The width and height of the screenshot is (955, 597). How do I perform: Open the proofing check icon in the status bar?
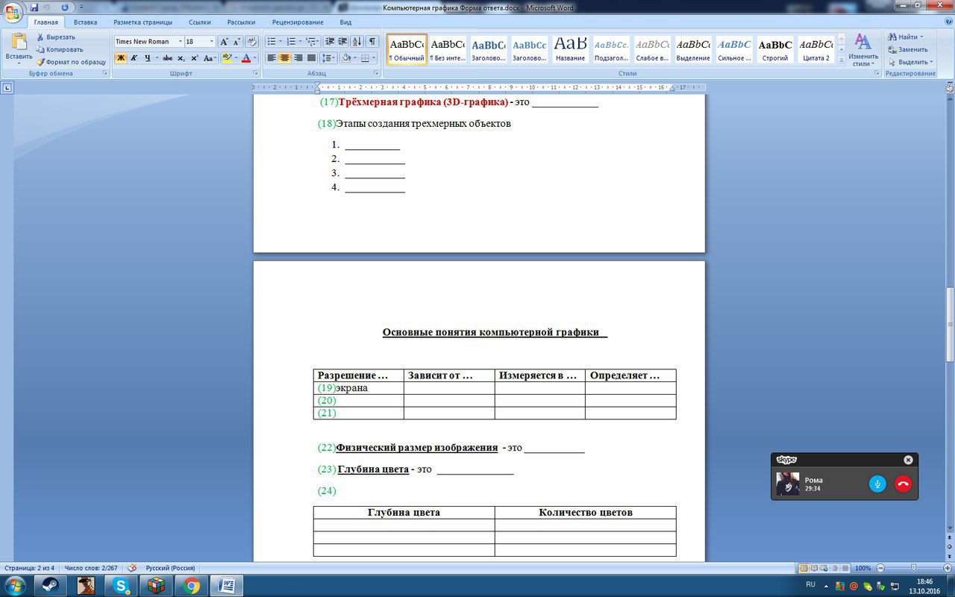[x=132, y=568]
